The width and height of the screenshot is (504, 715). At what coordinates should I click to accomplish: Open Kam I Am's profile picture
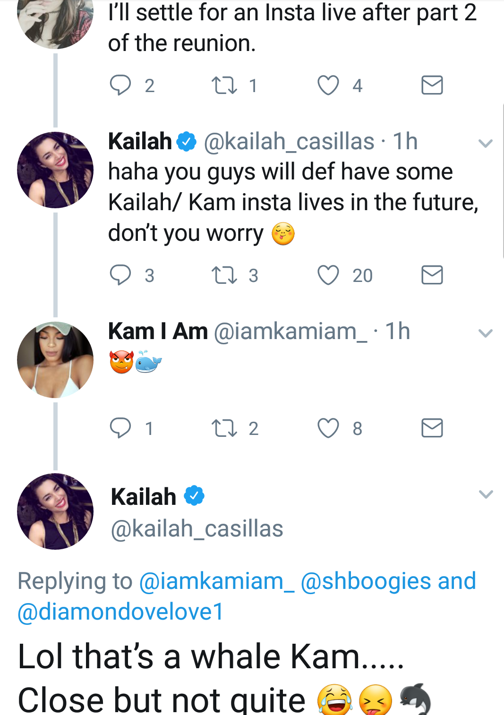(55, 360)
